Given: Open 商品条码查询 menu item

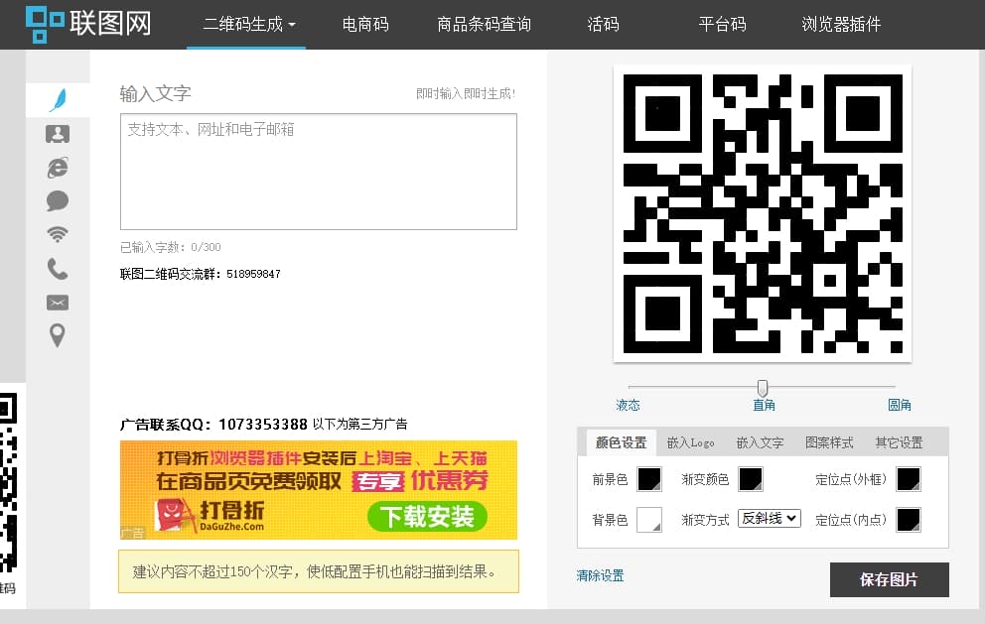Looking at the screenshot, I should [485, 25].
